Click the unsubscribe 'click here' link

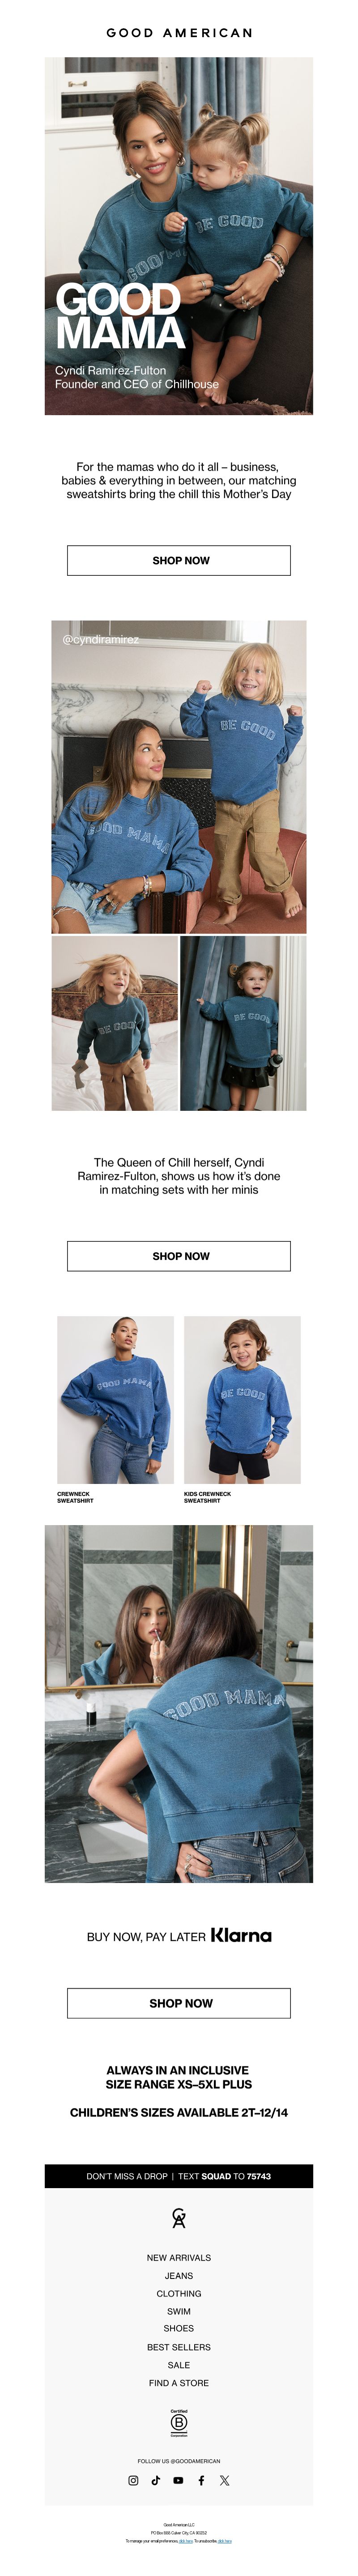pos(225,2540)
